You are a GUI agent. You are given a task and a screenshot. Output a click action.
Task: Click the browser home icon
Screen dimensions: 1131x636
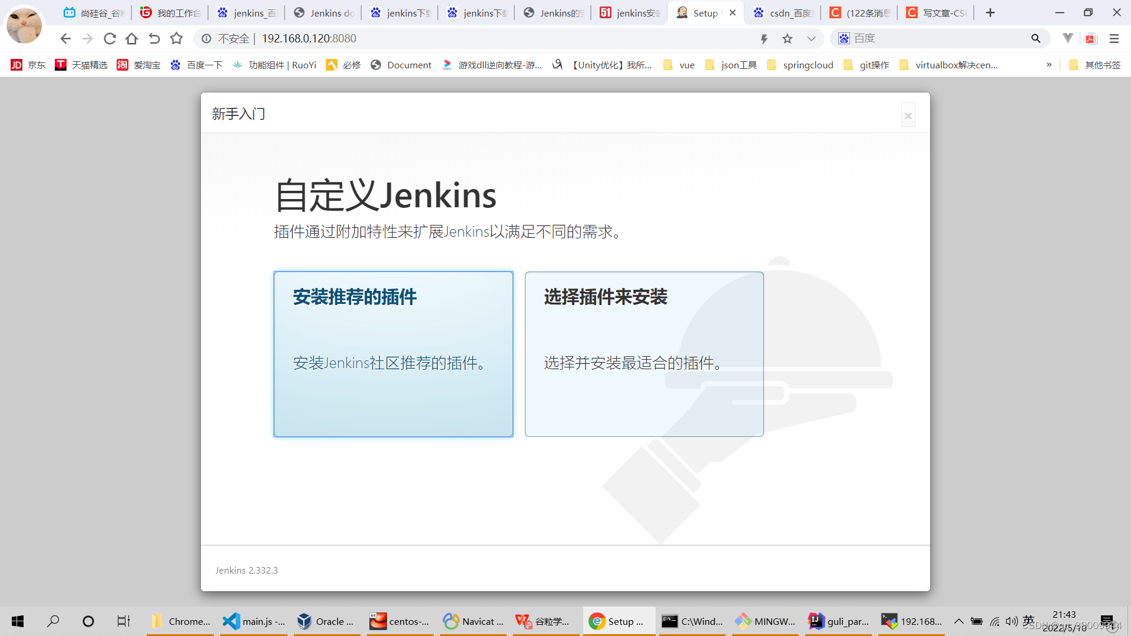click(x=131, y=38)
